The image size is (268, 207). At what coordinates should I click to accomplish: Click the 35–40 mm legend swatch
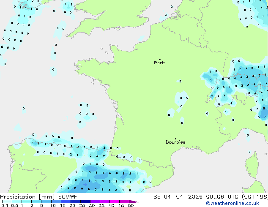tap(104, 202)
